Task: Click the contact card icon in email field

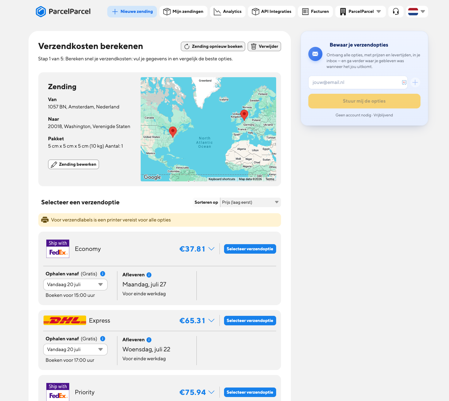Action: click(x=404, y=82)
